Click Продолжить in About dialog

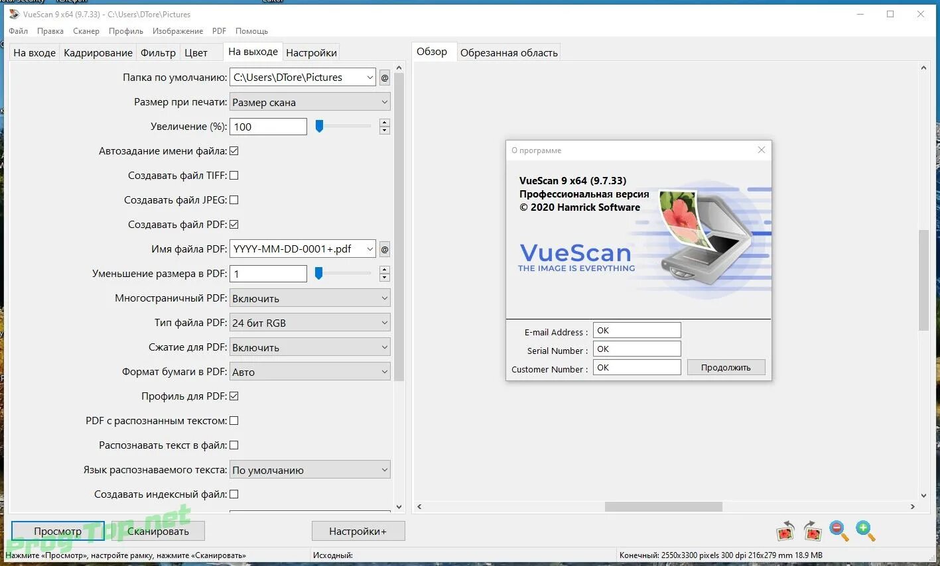click(x=726, y=367)
